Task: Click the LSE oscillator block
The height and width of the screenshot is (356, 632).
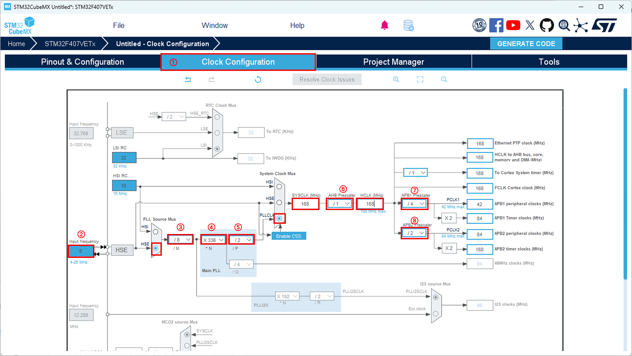Action: click(122, 133)
